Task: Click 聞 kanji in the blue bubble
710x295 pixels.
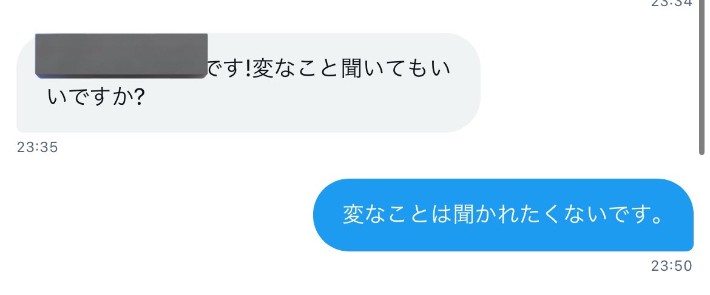Action: point(464,215)
